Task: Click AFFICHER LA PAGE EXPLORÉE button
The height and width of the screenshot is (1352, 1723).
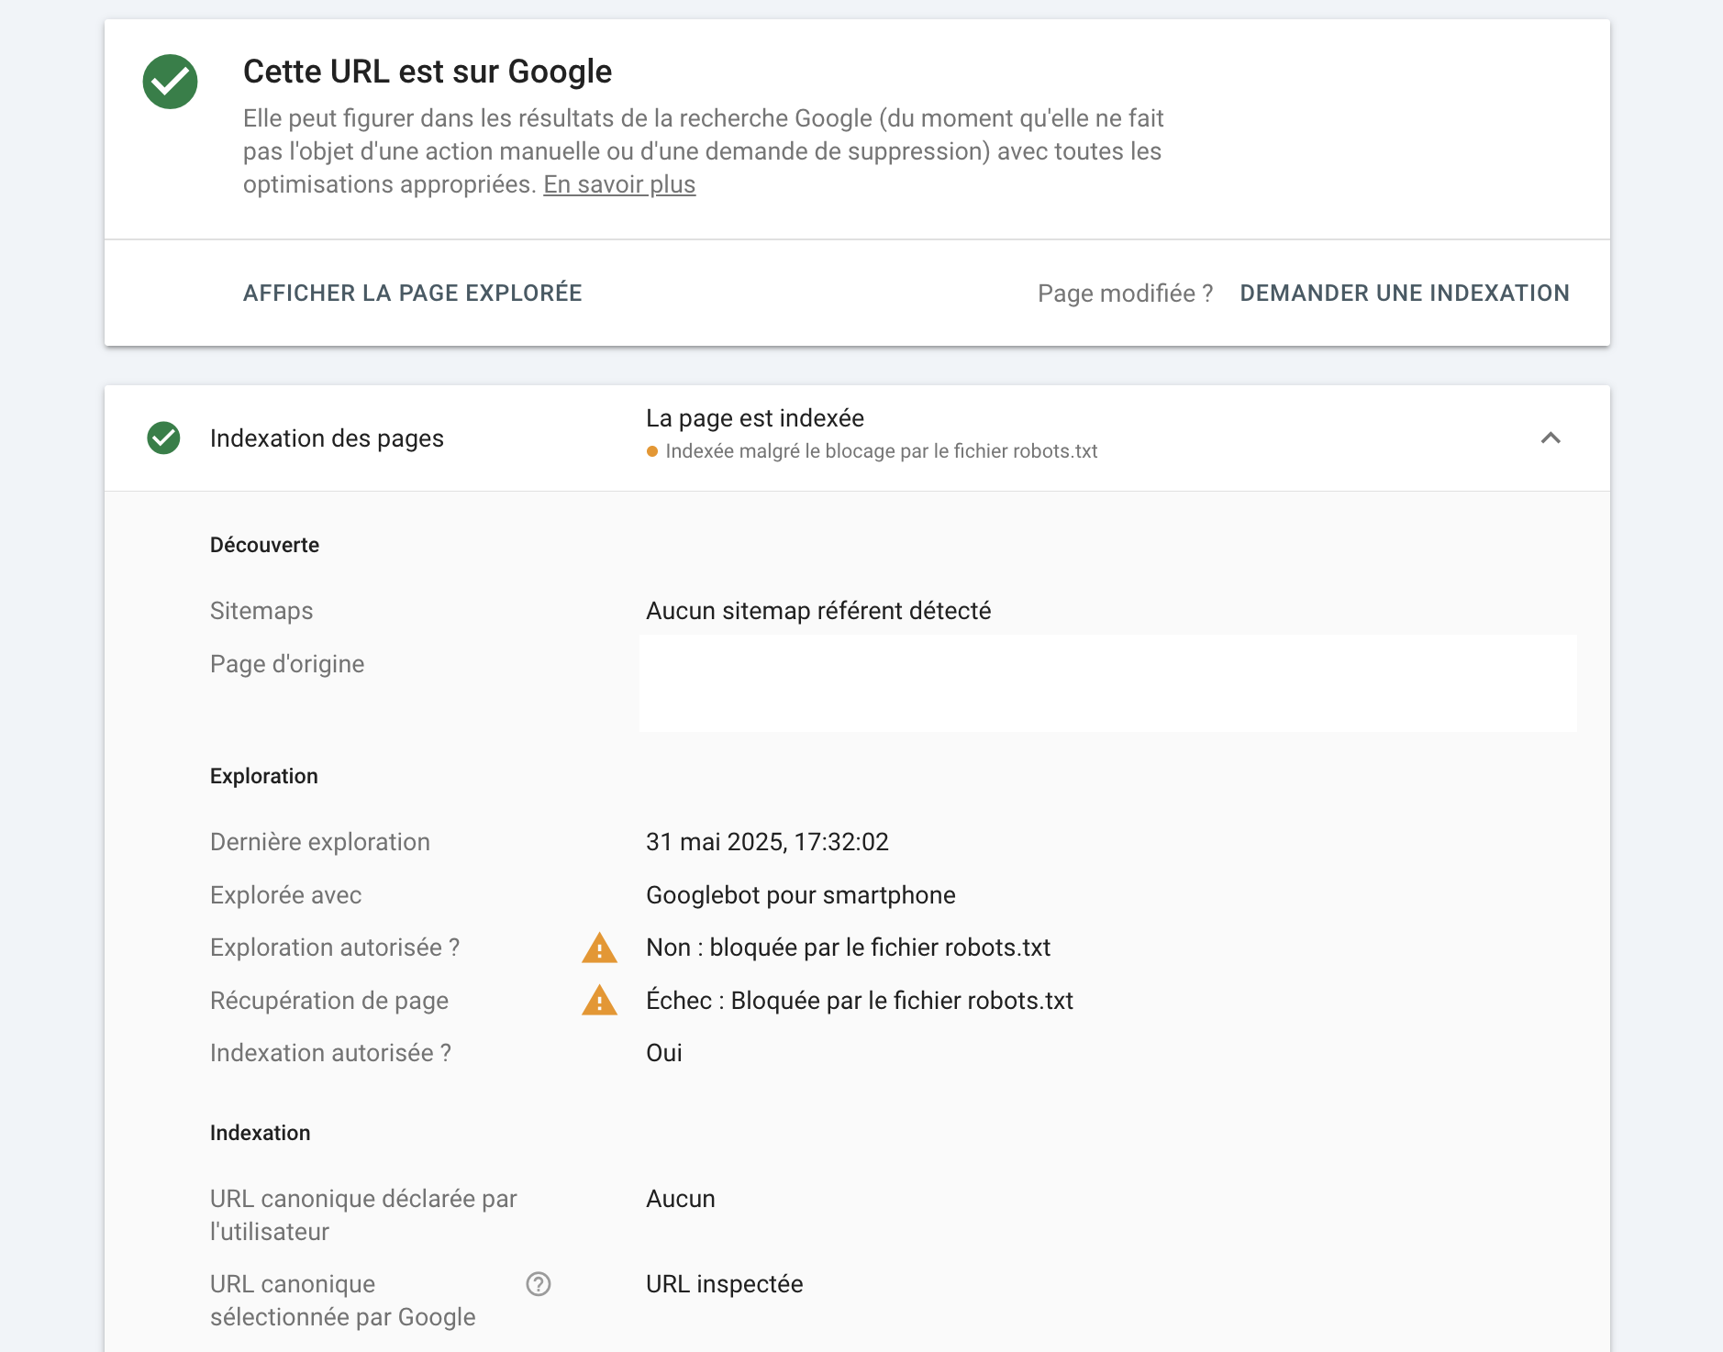Action: point(413,294)
